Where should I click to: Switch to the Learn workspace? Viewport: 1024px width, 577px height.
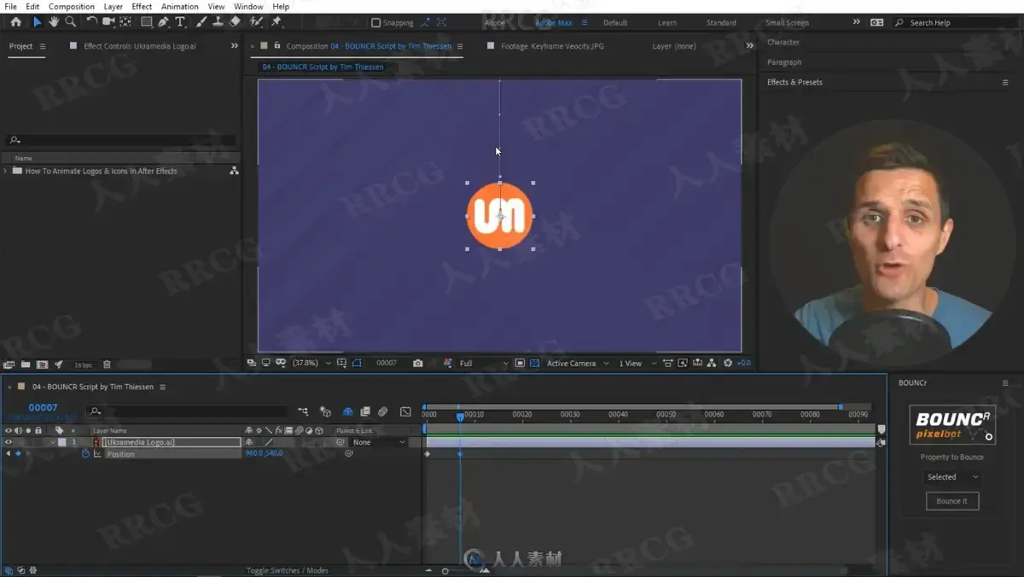(667, 23)
